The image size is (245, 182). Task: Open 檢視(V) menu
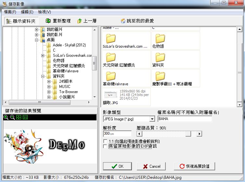45,12
